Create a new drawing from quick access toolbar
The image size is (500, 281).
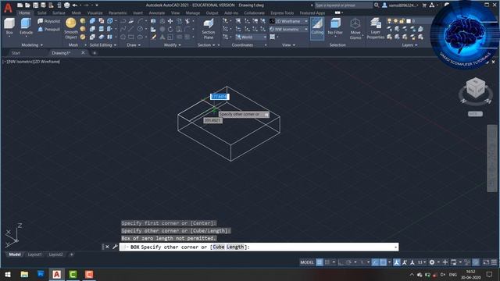20,5
